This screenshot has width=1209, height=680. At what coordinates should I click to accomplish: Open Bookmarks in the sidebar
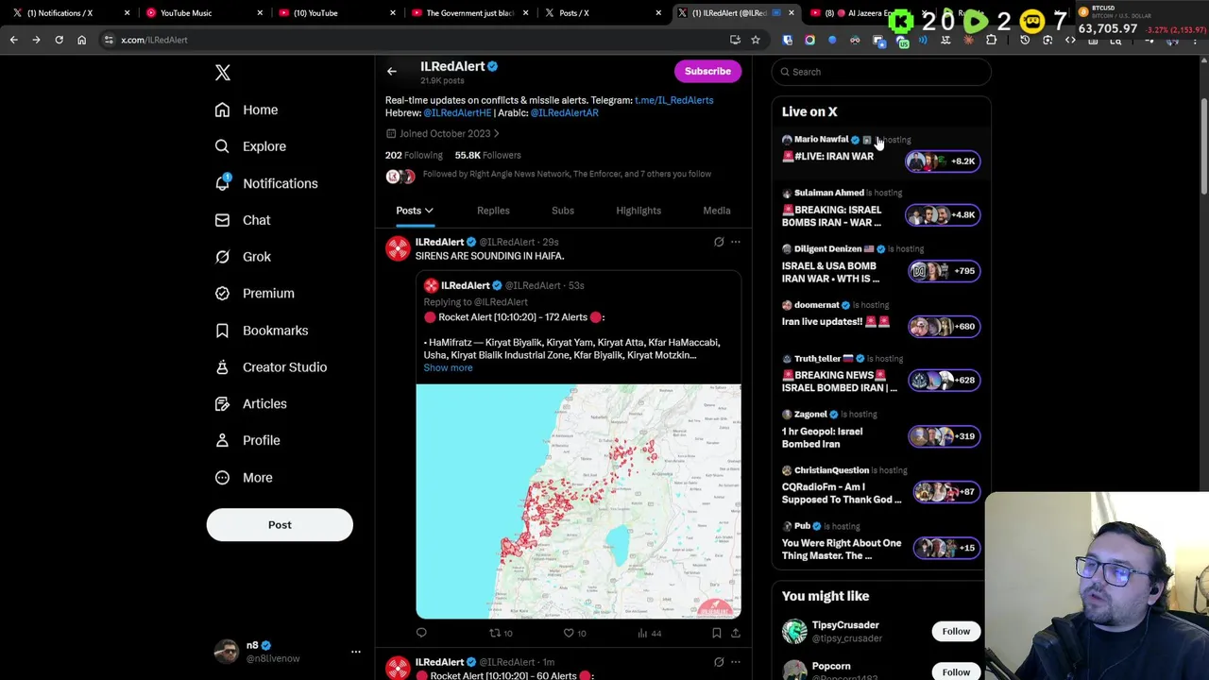(x=262, y=331)
